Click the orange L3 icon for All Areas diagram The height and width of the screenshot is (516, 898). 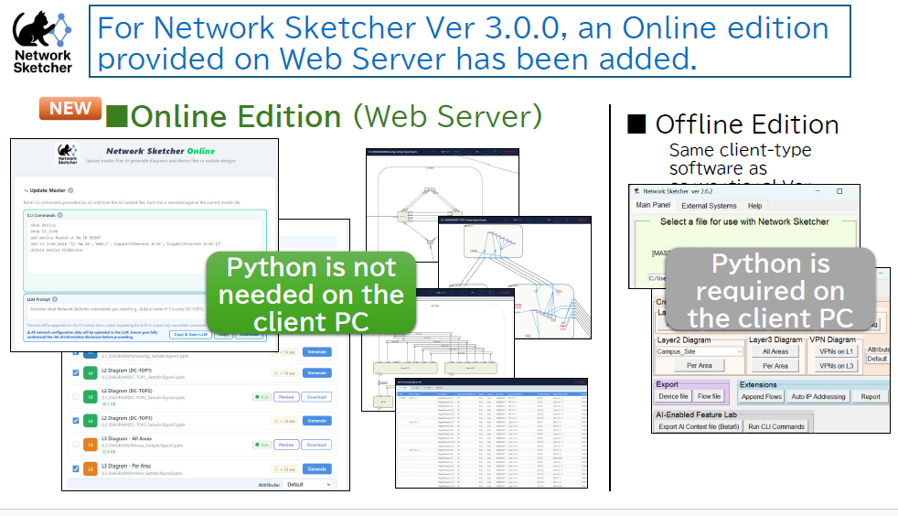pyautogui.click(x=91, y=445)
